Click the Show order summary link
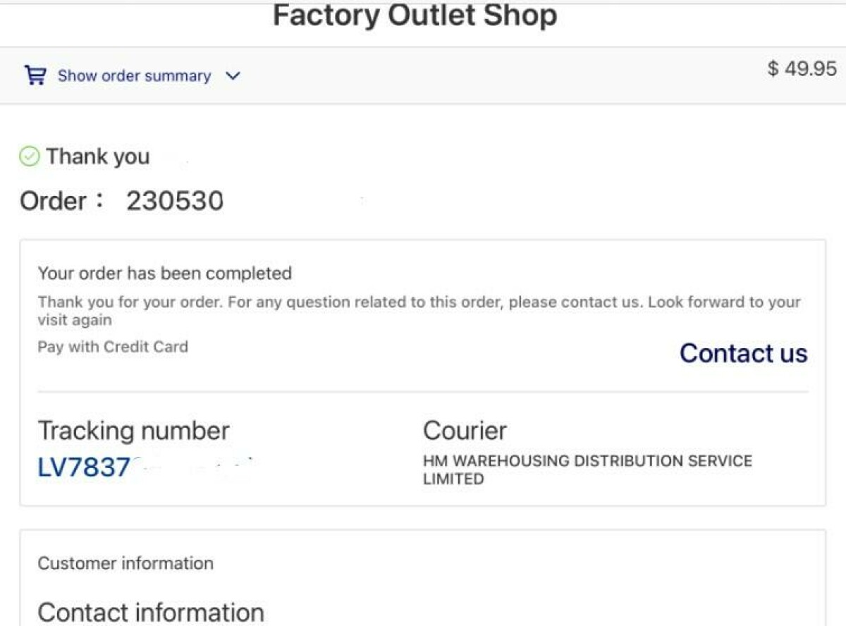 [x=134, y=76]
